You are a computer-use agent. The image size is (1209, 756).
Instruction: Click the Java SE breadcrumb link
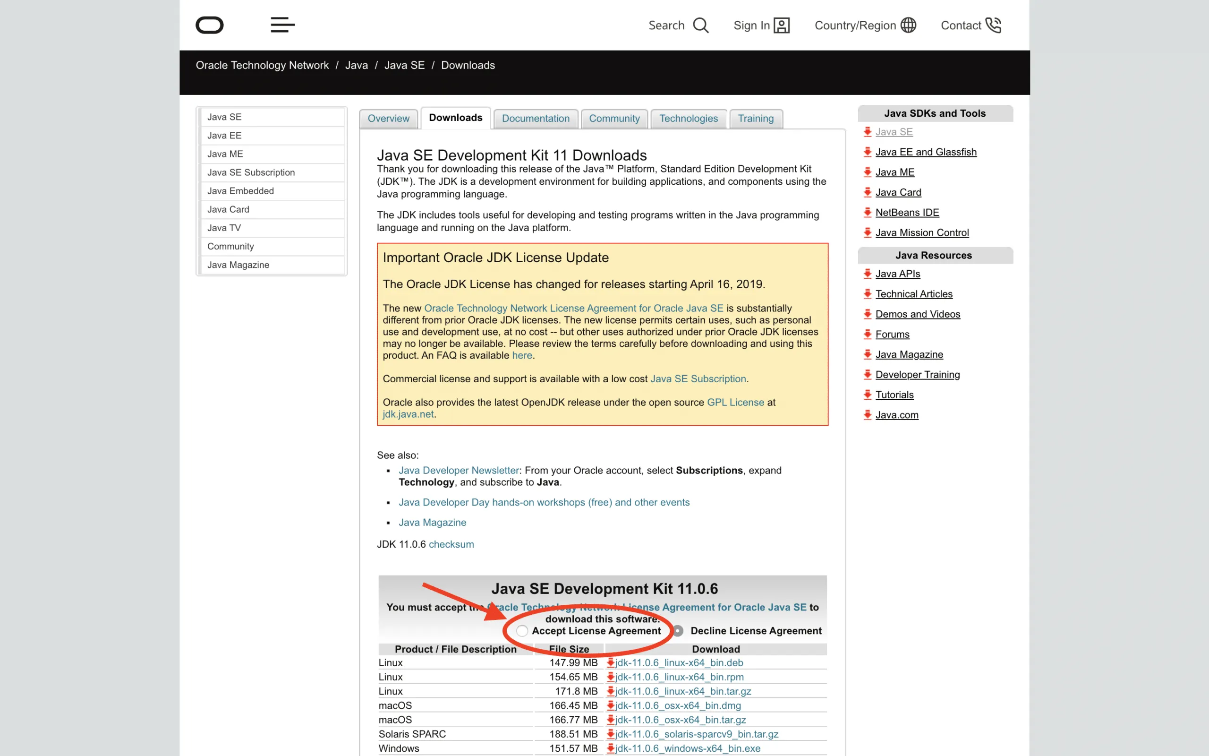tap(404, 65)
